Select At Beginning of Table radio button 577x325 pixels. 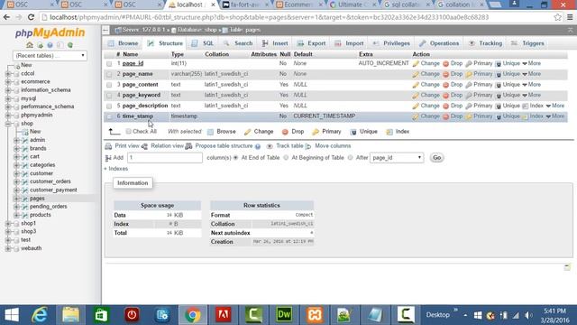tap(286, 158)
